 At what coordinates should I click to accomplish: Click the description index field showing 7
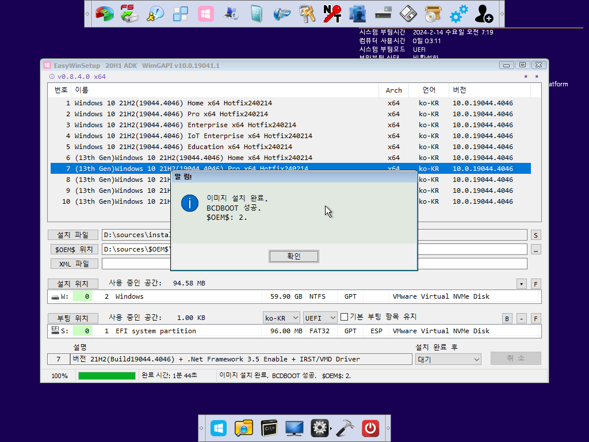(58, 359)
